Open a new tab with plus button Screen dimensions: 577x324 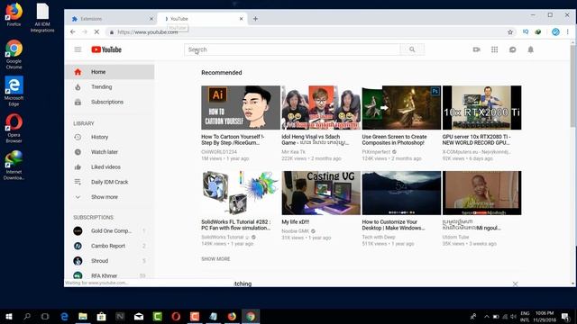click(x=255, y=19)
